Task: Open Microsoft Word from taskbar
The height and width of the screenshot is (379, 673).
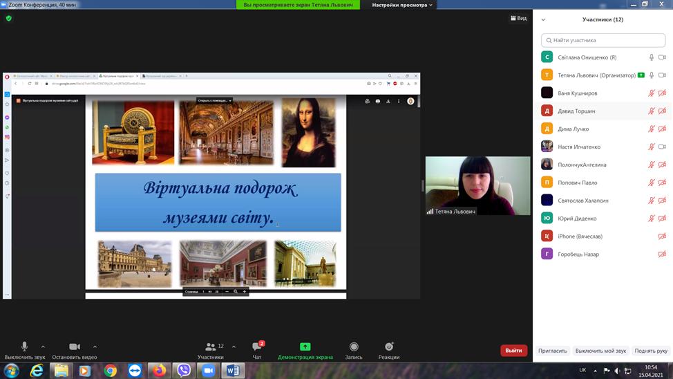Action: click(x=233, y=371)
